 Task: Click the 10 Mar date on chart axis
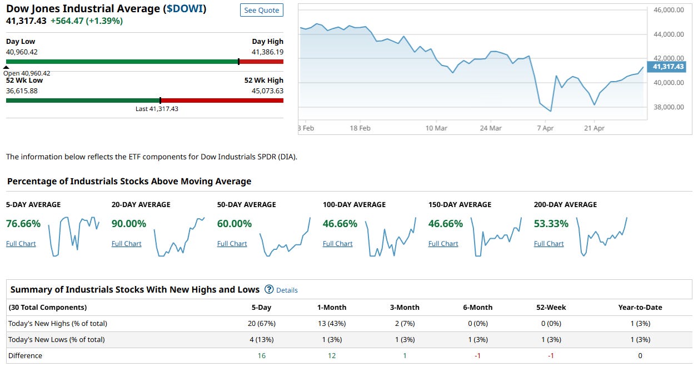click(x=436, y=128)
